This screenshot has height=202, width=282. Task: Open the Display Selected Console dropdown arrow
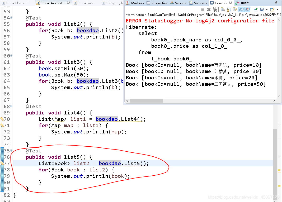[x=267, y=9]
